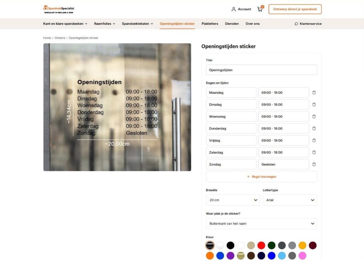Click the Vrijdag time field
This screenshot has width=364, height=261.
point(284,140)
